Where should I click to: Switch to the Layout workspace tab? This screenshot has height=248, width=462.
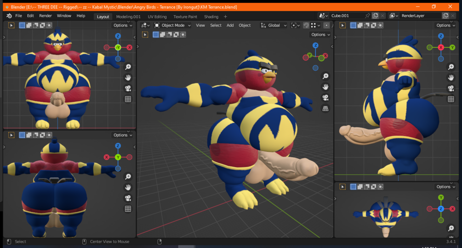(103, 17)
